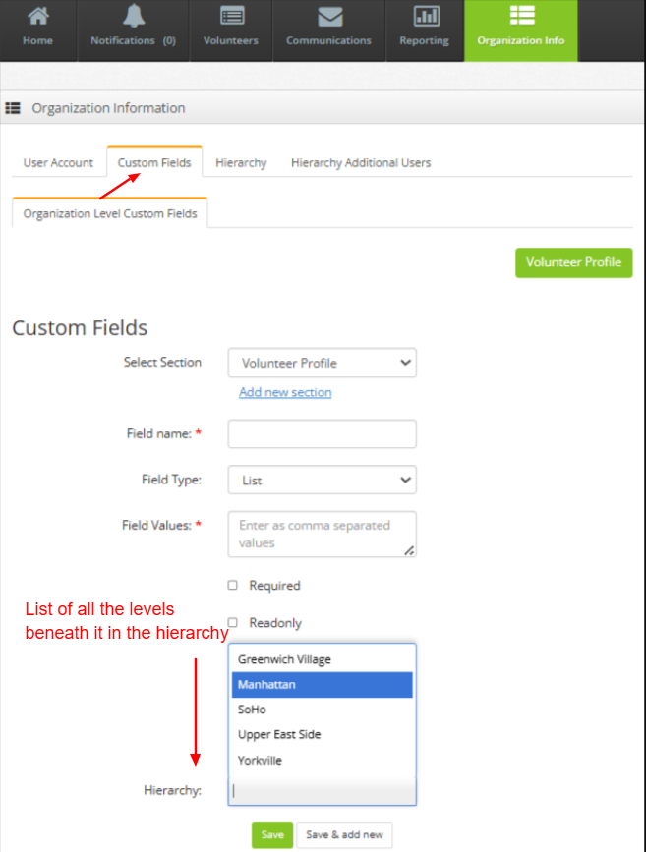Click the Field name text box

tap(322, 433)
